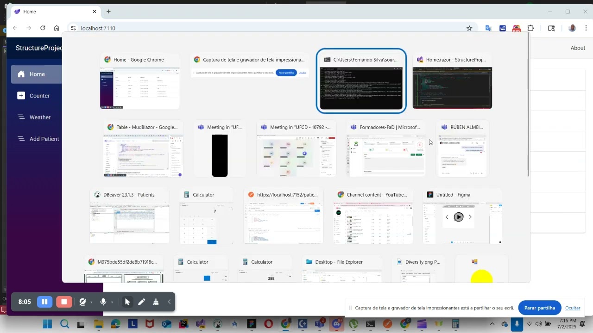
Task: Click the Ocultar link in sharing bar
Action: click(573, 308)
